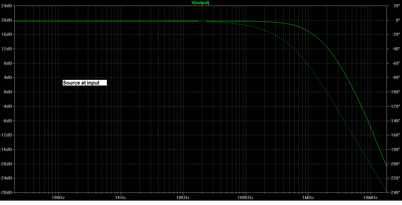This screenshot has height=205, width=402.
Task: Click the V(output) trace label
Action: pos(200,3)
